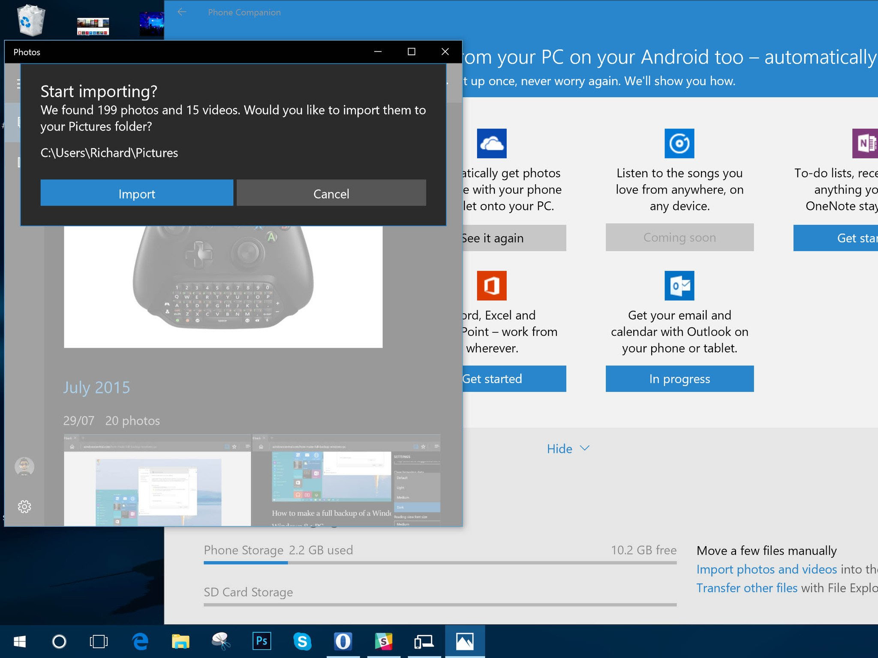Launch Microsoft Edge from taskbar
The height and width of the screenshot is (658, 878).
(140, 641)
